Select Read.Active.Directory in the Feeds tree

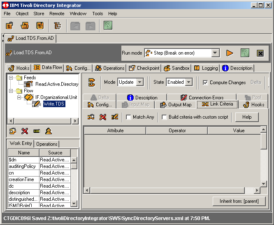click(x=56, y=84)
